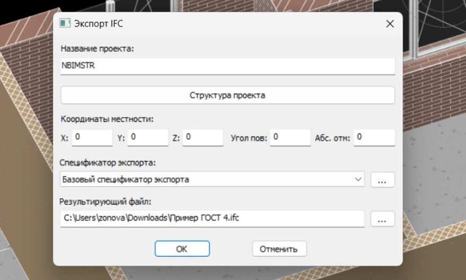Close the Экспорт IFC dialog
Viewport: 466px width, 280px height.
[390, 24]
